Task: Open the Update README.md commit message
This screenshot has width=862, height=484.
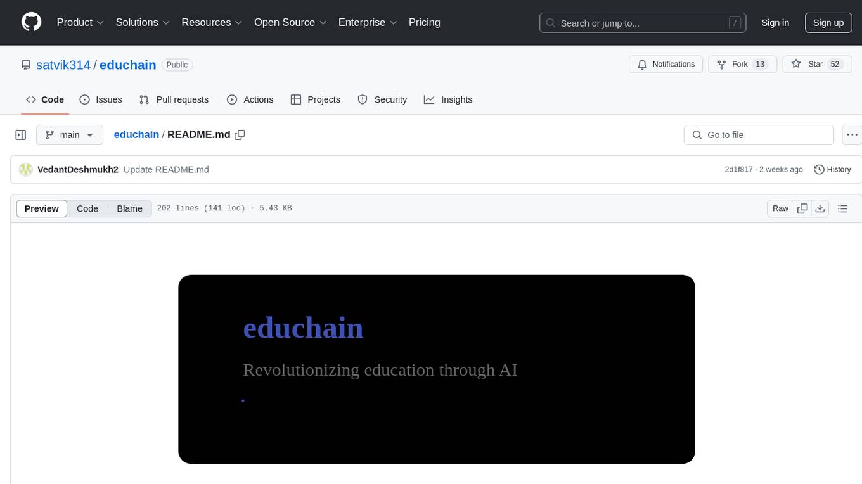Action: 166,170
